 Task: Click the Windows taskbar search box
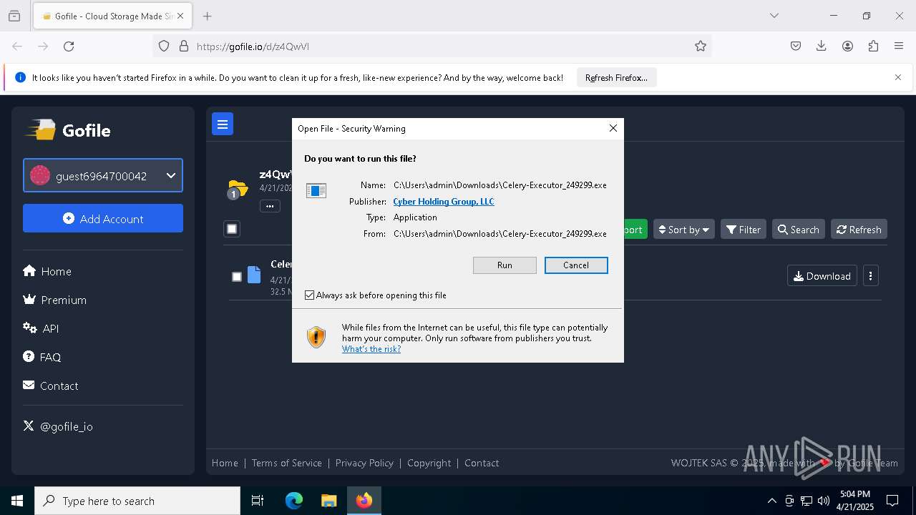coord(137,501)
